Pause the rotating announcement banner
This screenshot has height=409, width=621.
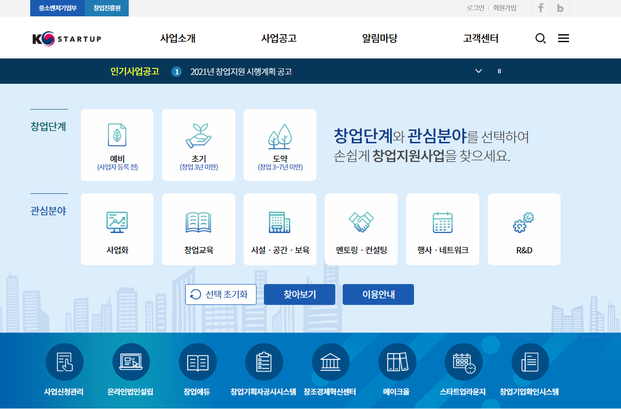coord(499,71)
